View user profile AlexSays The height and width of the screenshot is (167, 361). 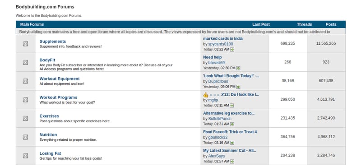coord(217,156)
